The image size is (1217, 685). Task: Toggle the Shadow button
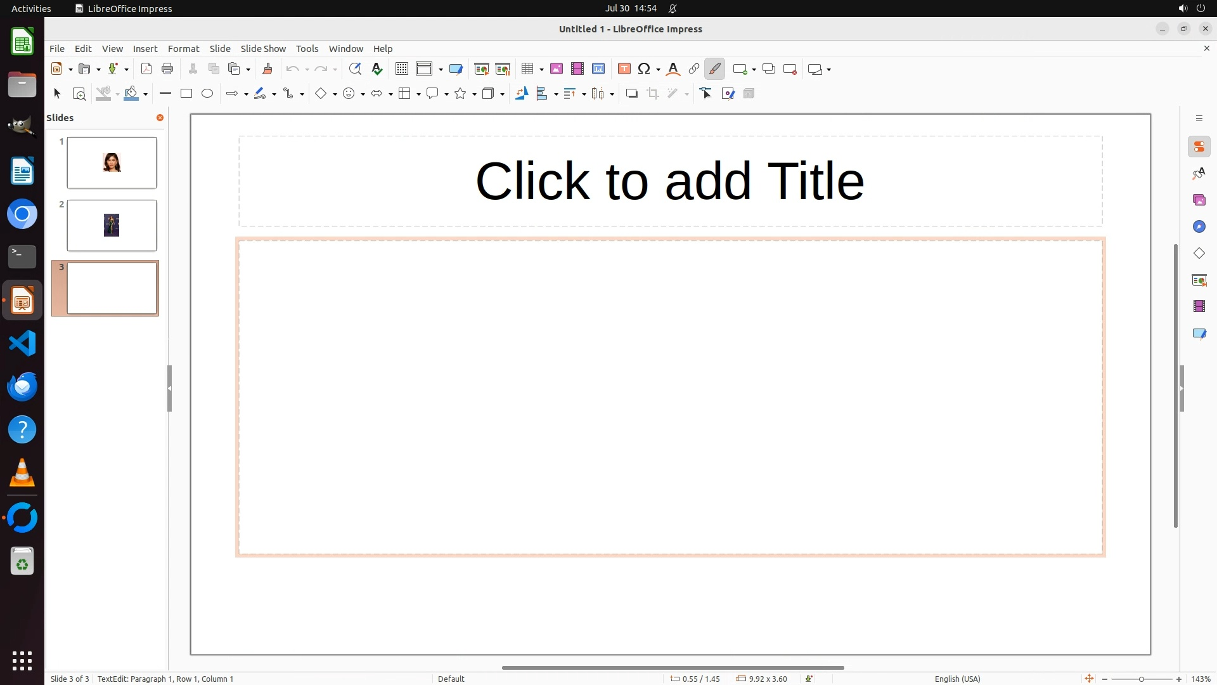631,94
